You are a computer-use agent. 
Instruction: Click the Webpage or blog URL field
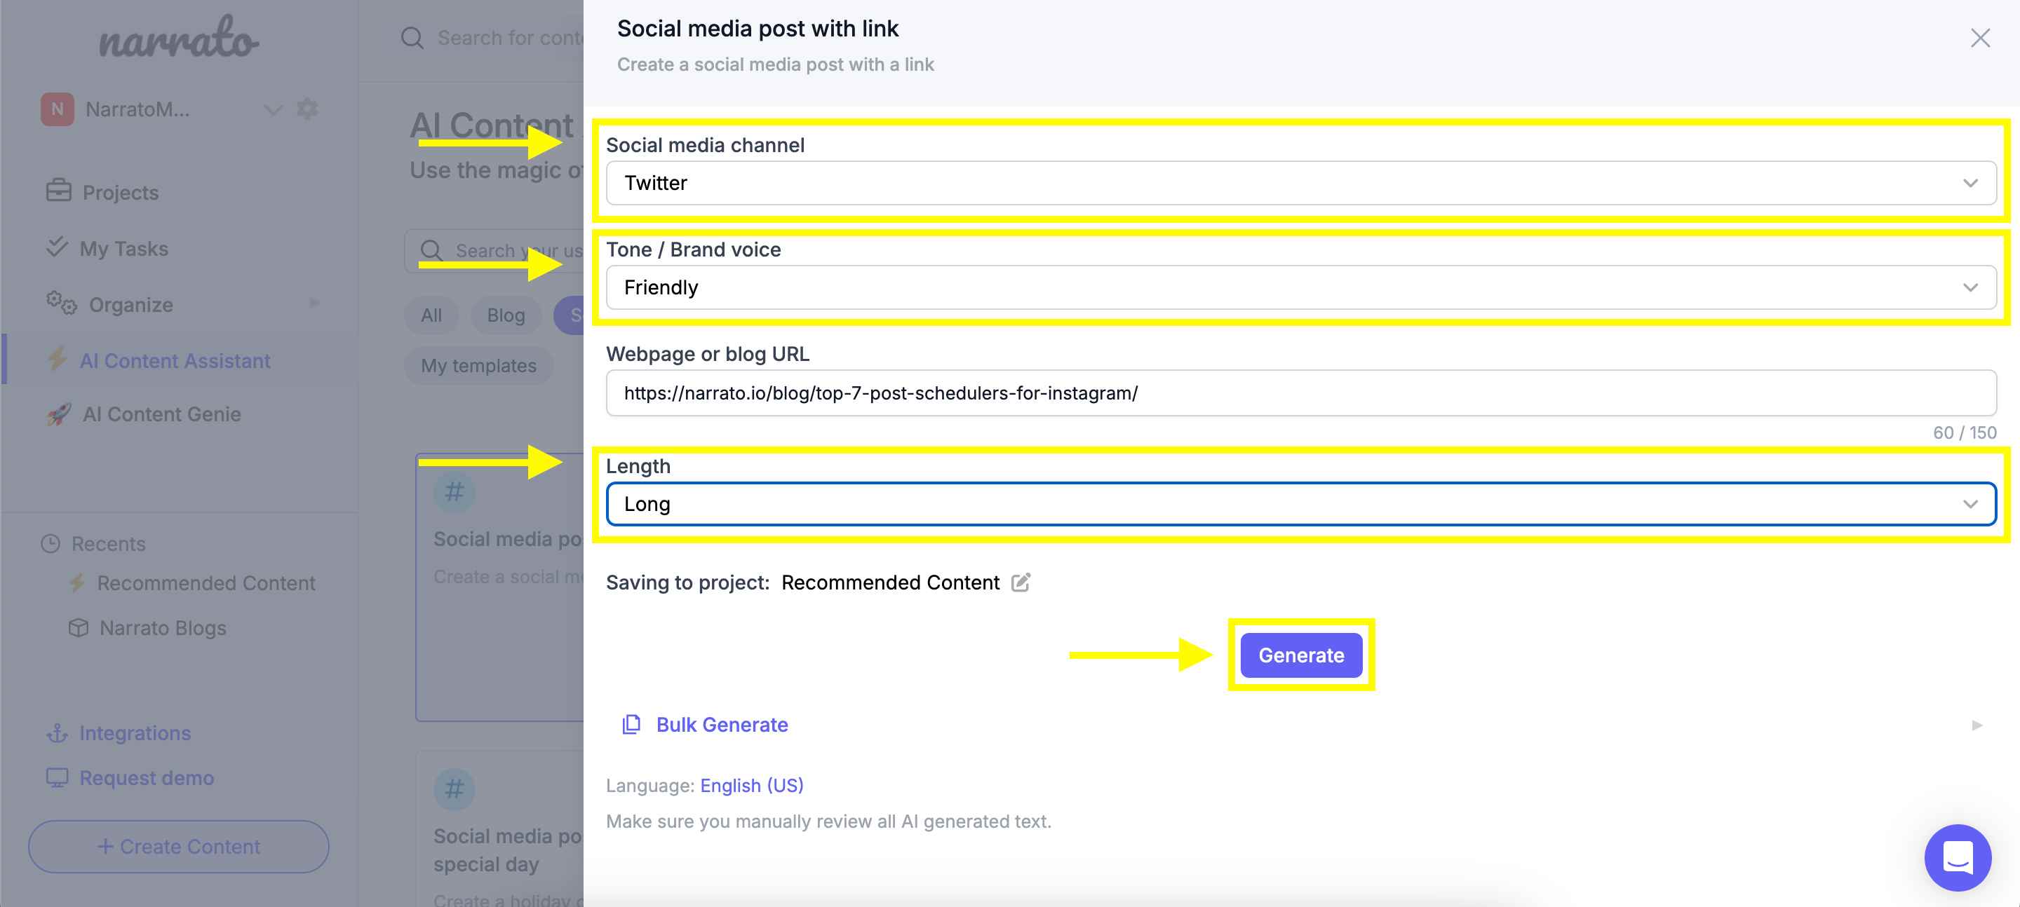(1300, 393)
